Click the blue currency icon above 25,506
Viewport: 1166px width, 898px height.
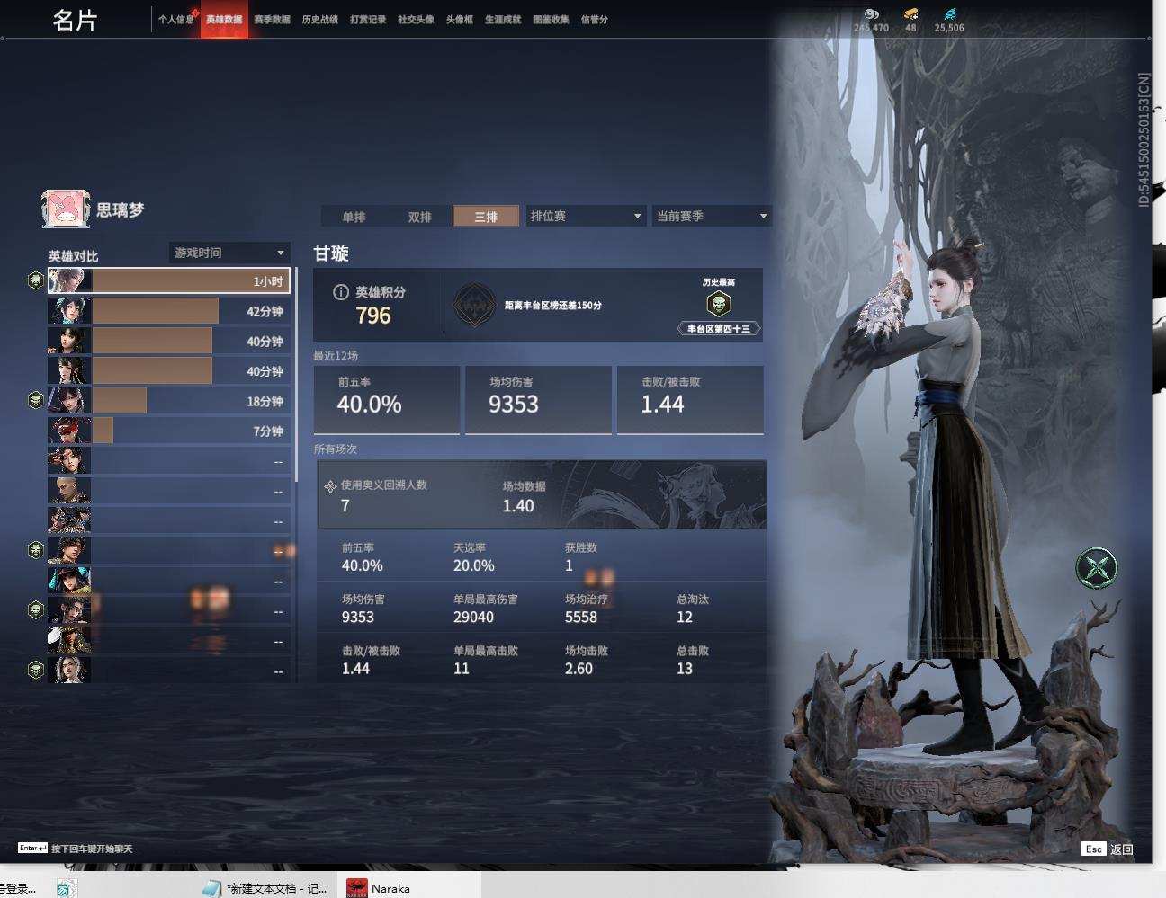tap(950, 14)
